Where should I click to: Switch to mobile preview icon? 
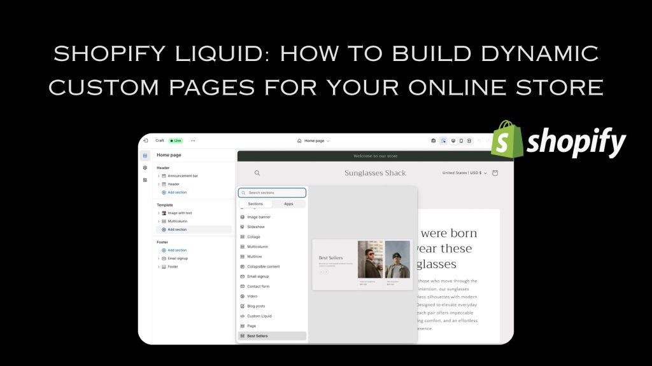pyautogui.click(x=461, y=140)
